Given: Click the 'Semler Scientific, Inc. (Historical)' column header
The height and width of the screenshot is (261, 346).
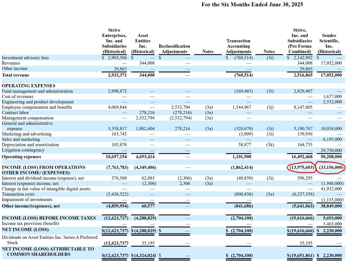Looking at the screenshot, I should click(329, 44).
